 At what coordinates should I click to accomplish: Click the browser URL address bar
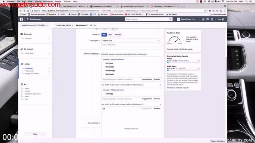click(118, 11)
